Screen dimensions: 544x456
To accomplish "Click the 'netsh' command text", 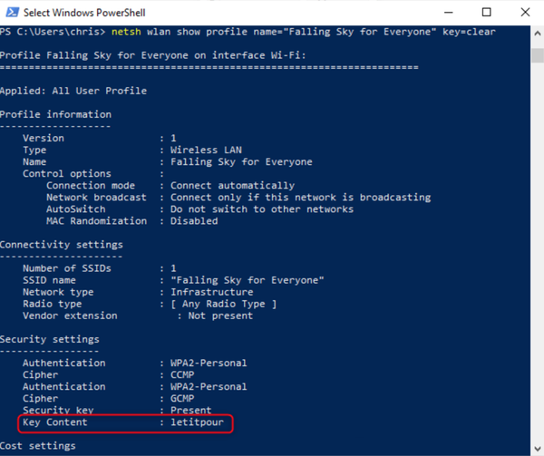I will pyautogui.click(x=125, y=32).
